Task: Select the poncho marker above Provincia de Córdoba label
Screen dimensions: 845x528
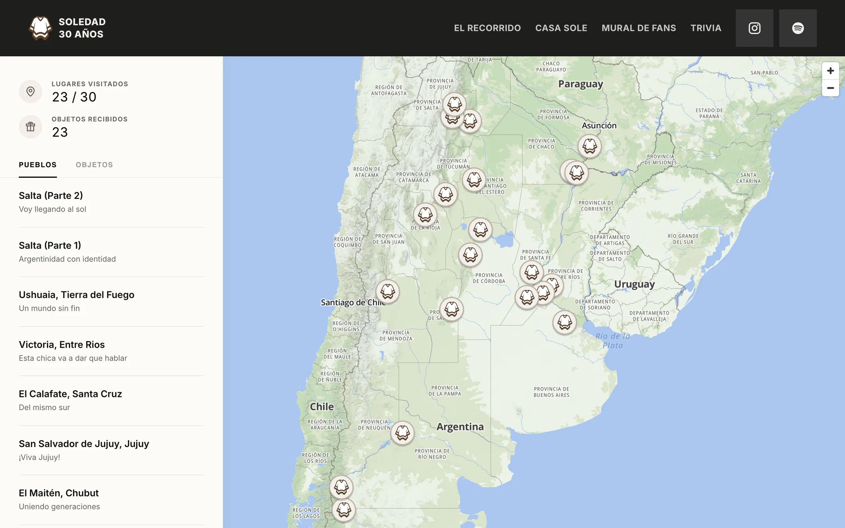Action: (x=470, y=255)
